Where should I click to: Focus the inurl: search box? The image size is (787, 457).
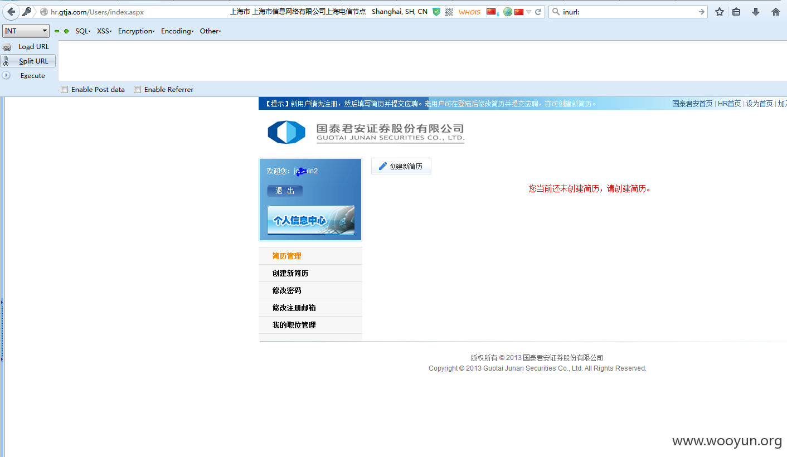[x=629, y=12]
